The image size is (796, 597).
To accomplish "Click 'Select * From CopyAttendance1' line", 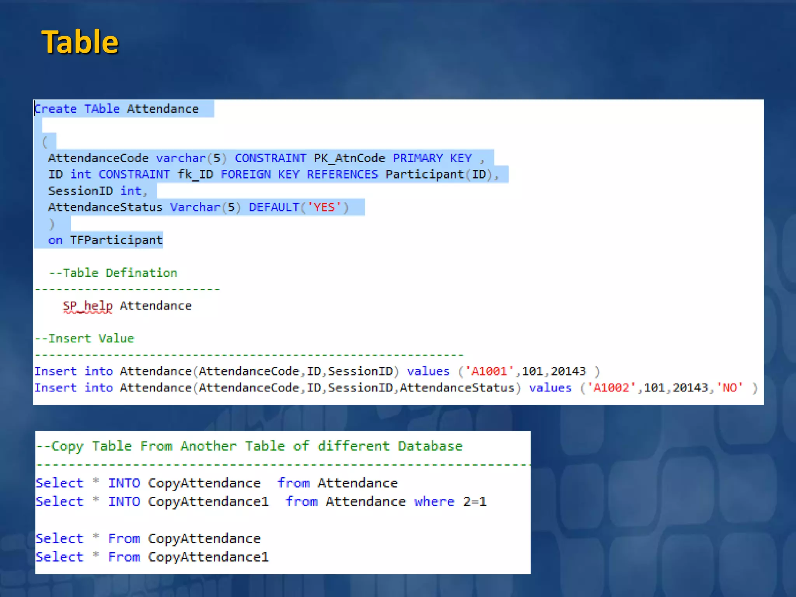I will [152, 557].
